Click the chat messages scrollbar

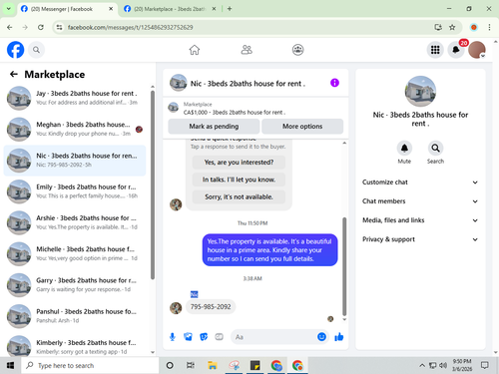[344, 266]
